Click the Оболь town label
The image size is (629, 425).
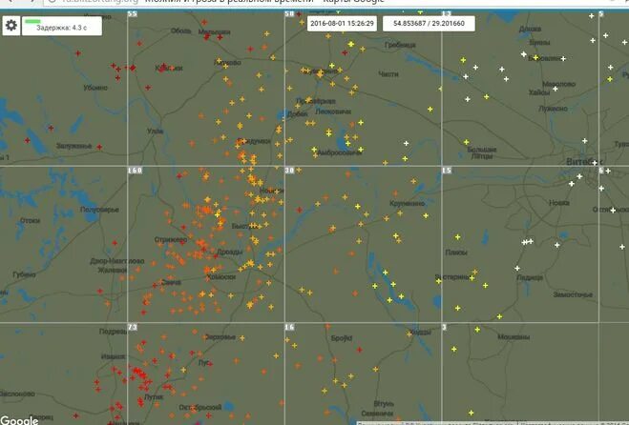point(181,30)
